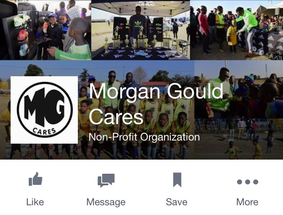The image size is (283, 215).
Task: Tap the Save bookmark icon
Action: pyautogui.click(x=177, y=180)
